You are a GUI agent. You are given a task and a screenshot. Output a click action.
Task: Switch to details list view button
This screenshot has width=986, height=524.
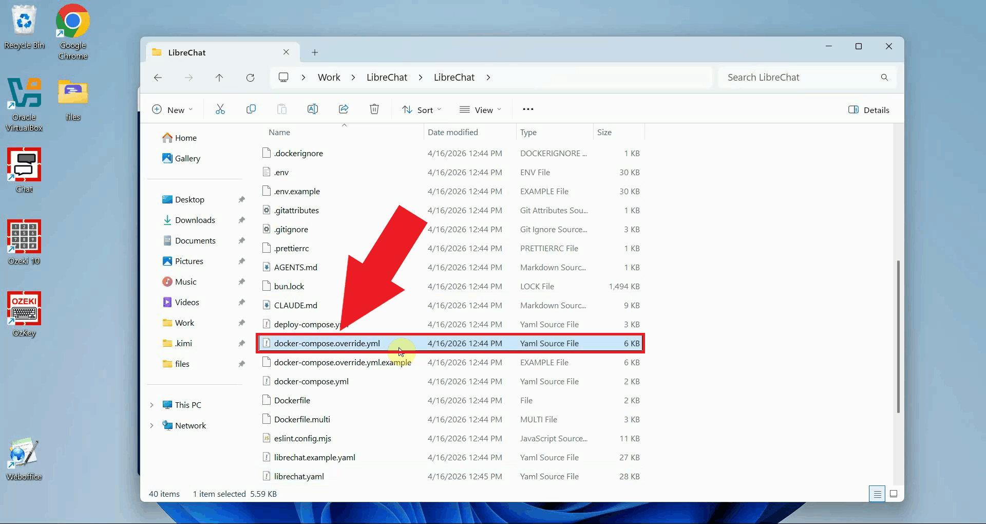[x=877, y=494]
